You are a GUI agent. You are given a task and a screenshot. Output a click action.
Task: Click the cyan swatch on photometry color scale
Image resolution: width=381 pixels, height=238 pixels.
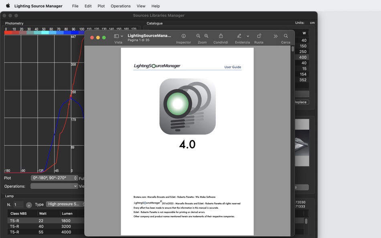45,32
